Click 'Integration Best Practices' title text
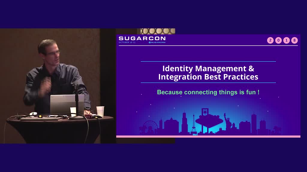Screen dimensions: 307x172 point(208,77)
